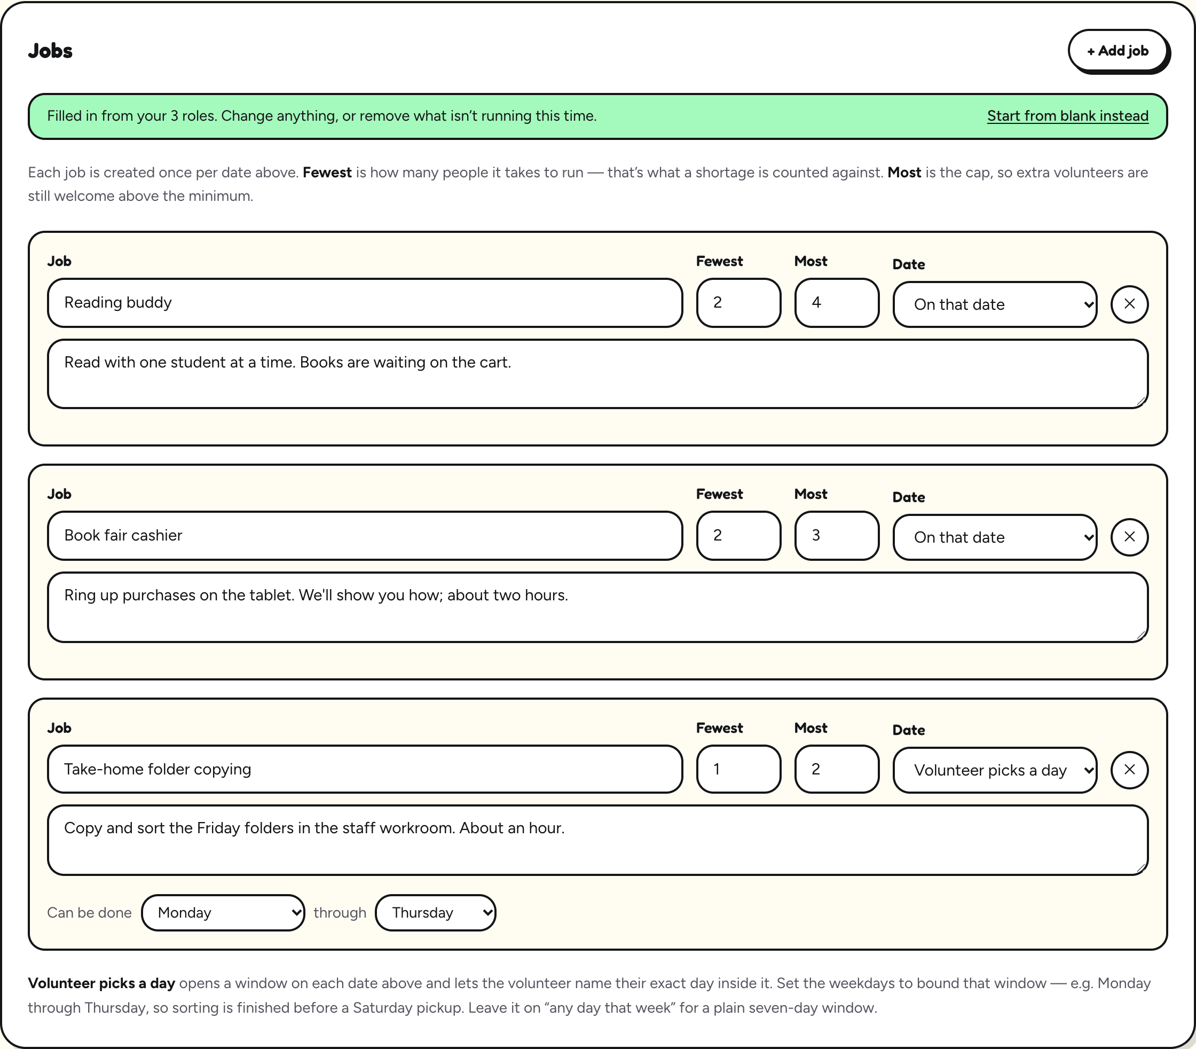Remove the Book fair cashier job
The width and height of the screenshot is (1196, 1049).
1129,537
